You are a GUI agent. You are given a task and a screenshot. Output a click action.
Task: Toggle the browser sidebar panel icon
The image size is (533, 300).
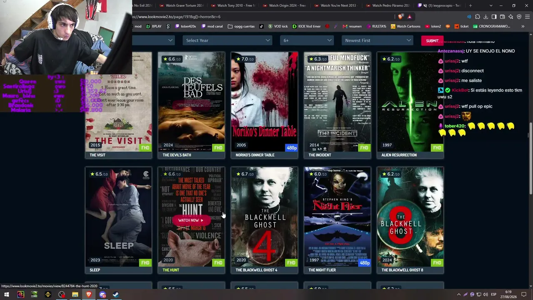[494, 17]
